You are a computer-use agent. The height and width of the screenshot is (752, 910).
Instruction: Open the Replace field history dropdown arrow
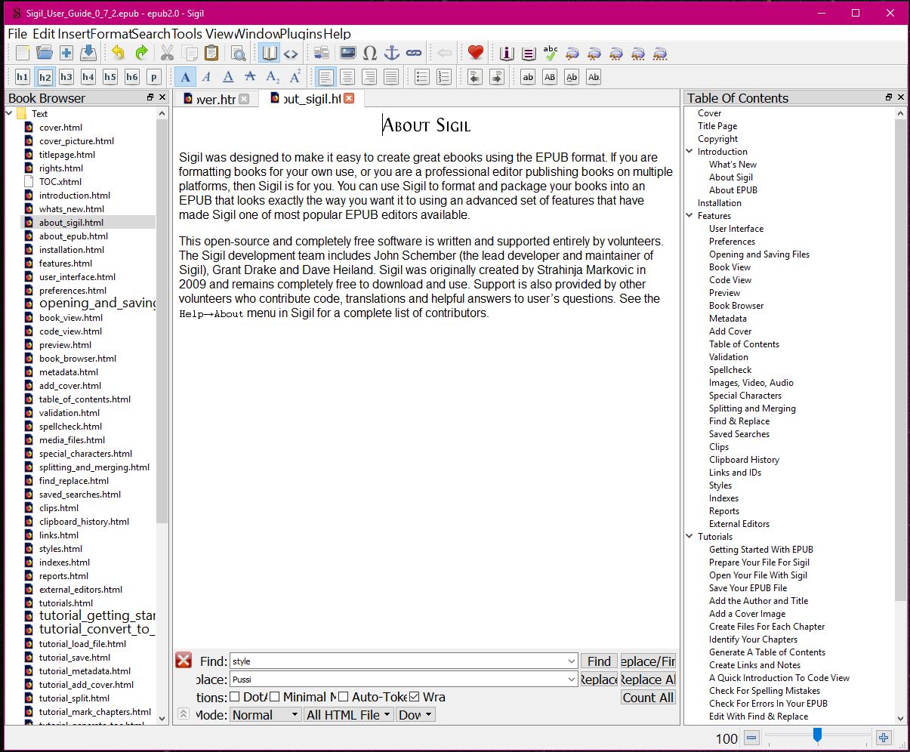(x=571, y=680)
